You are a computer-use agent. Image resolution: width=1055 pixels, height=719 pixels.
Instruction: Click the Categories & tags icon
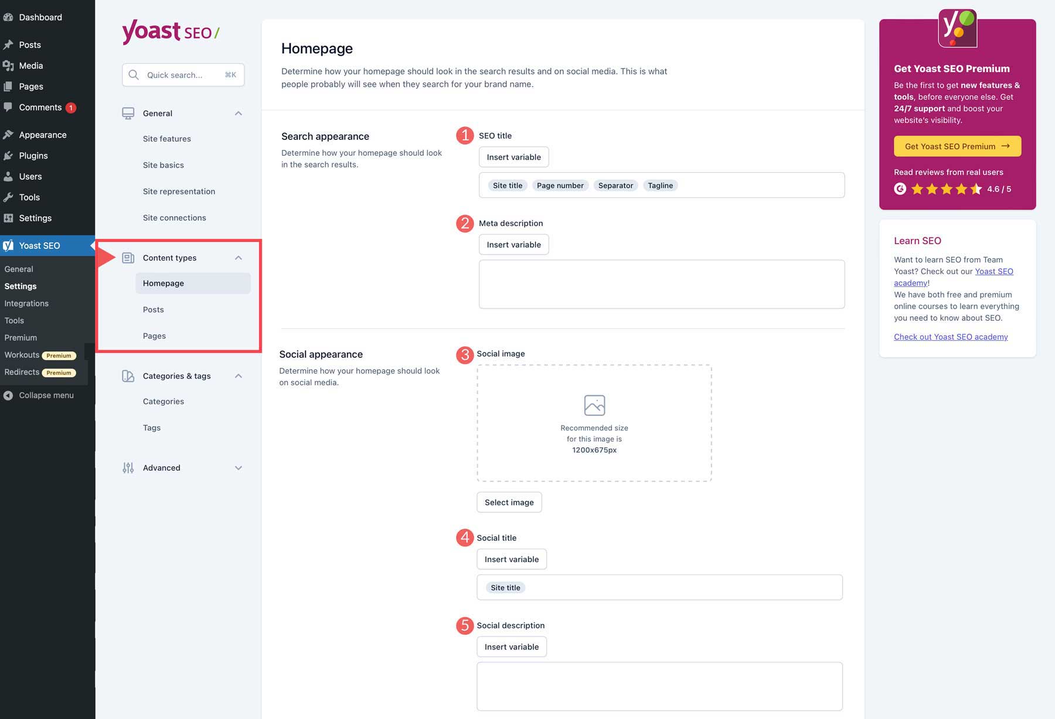pos(128,376)
